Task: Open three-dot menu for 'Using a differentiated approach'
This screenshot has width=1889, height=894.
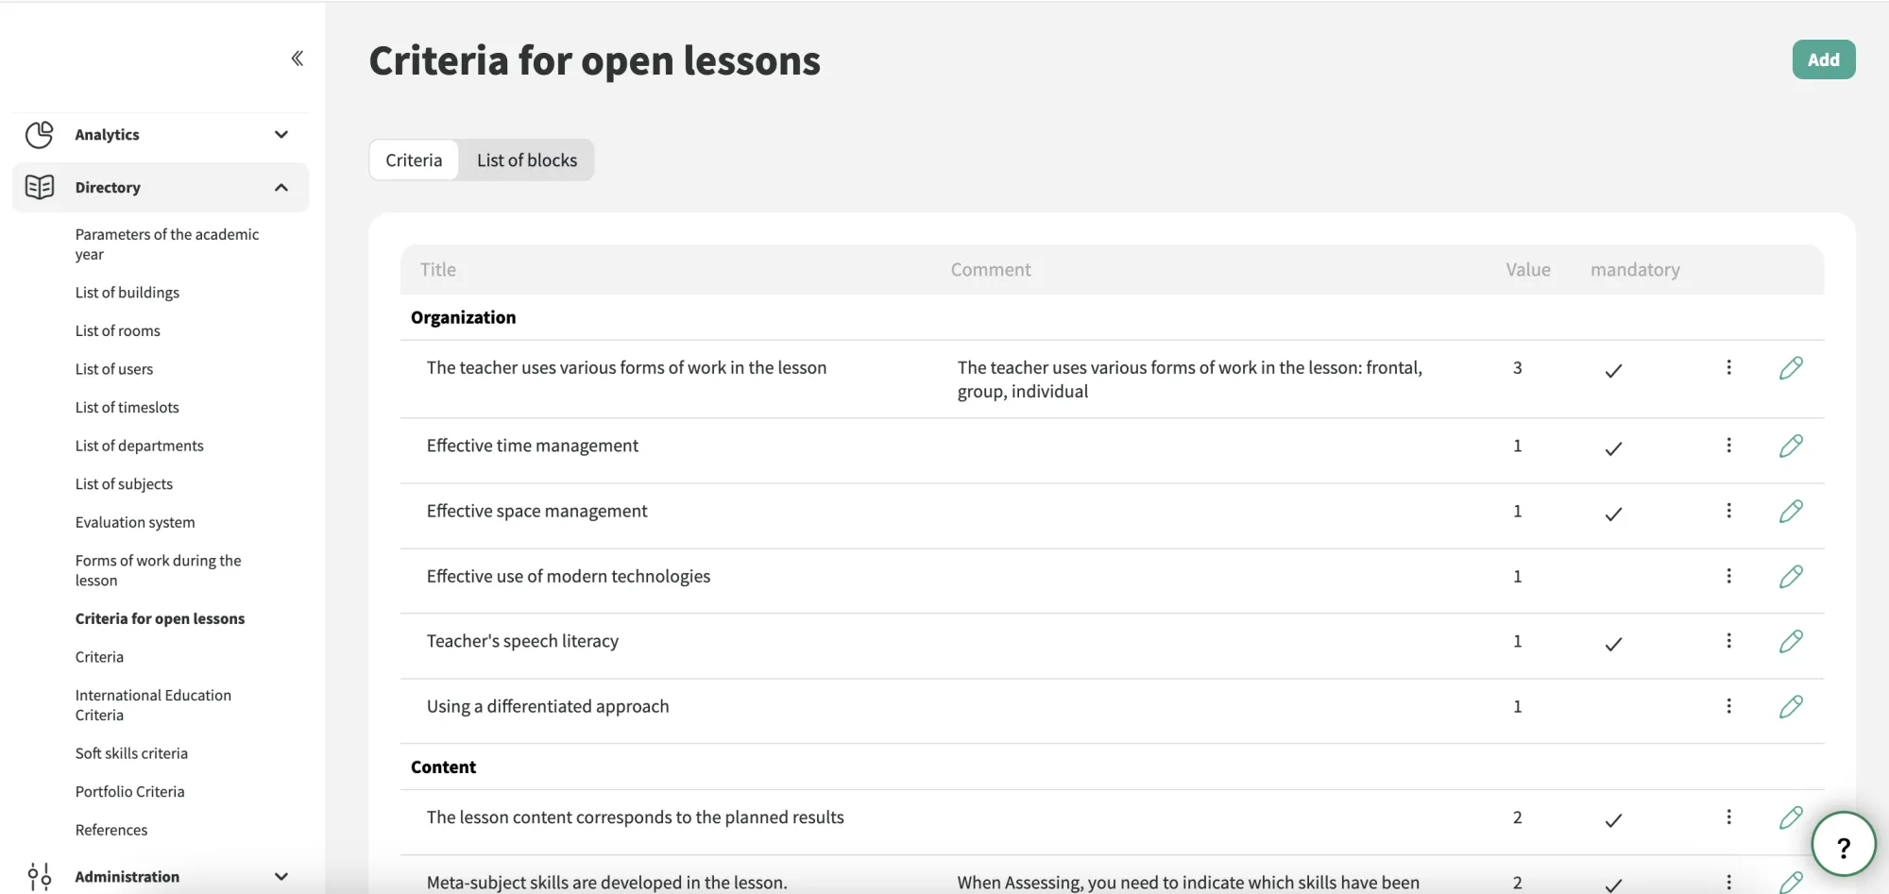Action: coord(1728,706)
